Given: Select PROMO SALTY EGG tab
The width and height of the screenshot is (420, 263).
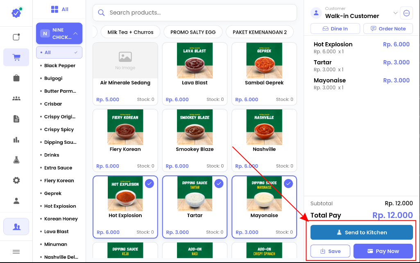Looking at the screenshot, I should [x=193, y=32].
